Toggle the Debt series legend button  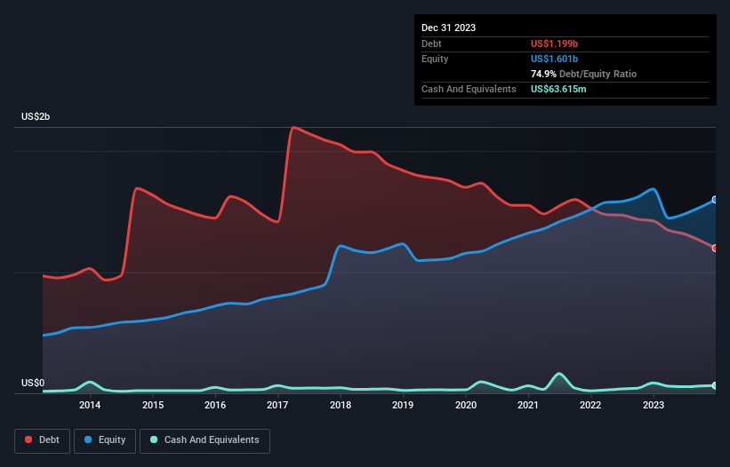click(x=43, y=440)
